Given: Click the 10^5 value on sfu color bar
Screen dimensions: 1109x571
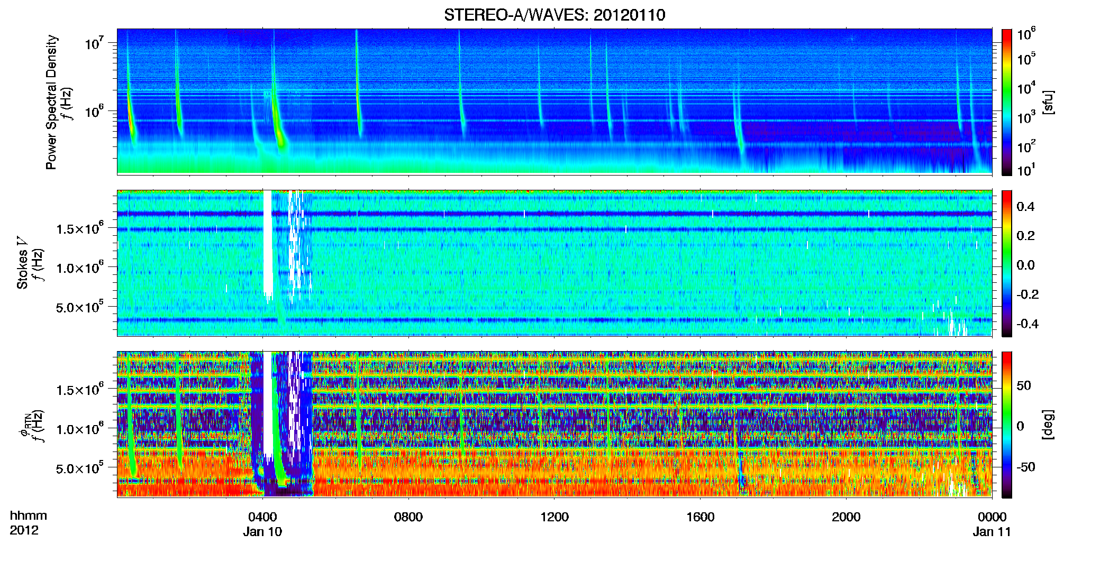Looking at the screenshot, I should point(1026,59).
